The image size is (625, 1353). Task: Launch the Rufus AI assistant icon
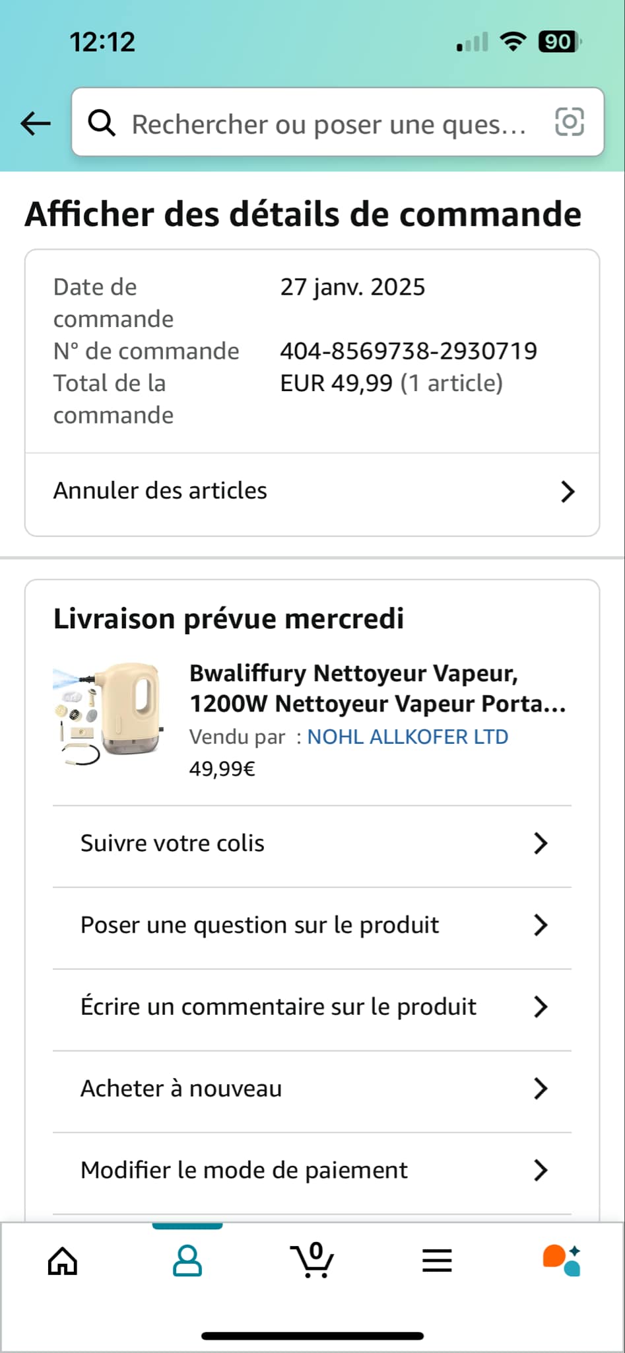click(x=562, y=1261)
